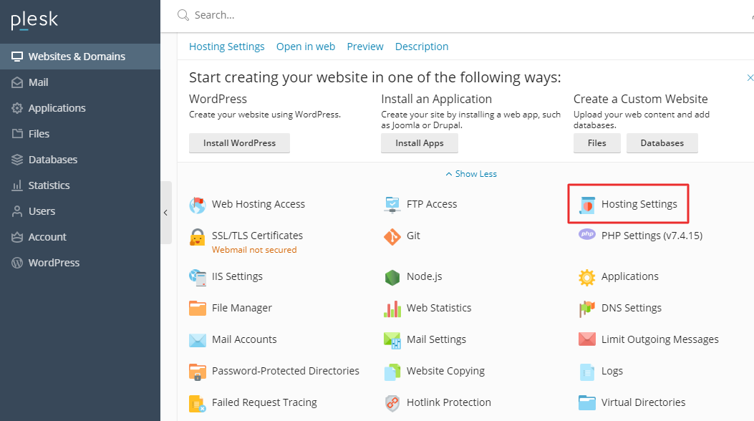Click the SSL/TLS Certificates padlock icon
754x421 pixels.
click(197, 237)
